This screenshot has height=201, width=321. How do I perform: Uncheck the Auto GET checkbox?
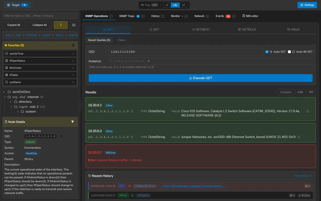[267, 52]
